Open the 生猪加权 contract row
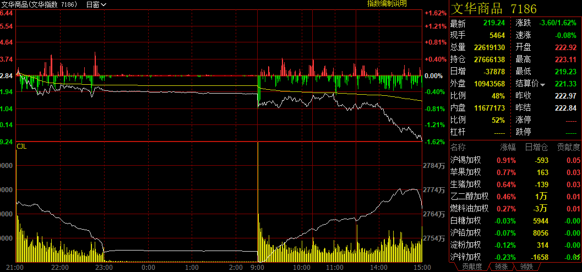The width and height of the screenshot is (582, 272). coord(466,184)
